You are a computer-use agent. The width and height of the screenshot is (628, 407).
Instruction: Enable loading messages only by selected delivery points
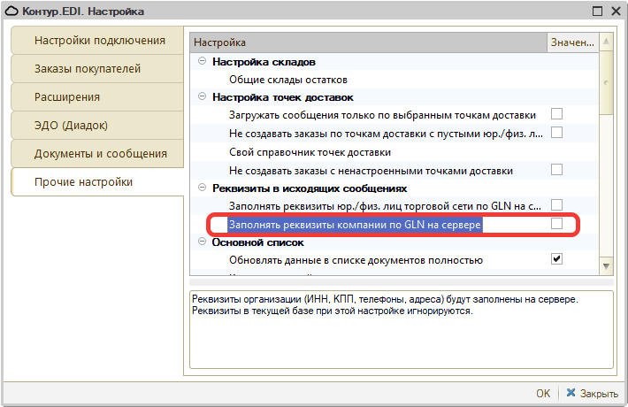point(557,114)
